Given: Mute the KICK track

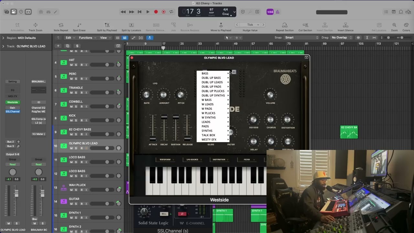Looking at the screenshot, I should tap(71, 120).
